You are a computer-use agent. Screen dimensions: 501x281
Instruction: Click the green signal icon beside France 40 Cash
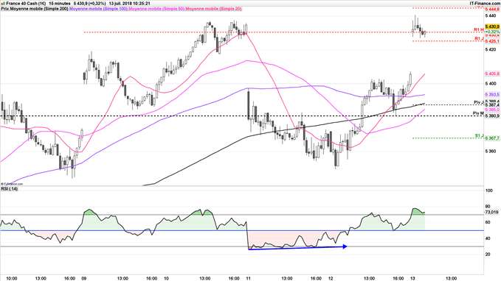click(x=3, y=4)
